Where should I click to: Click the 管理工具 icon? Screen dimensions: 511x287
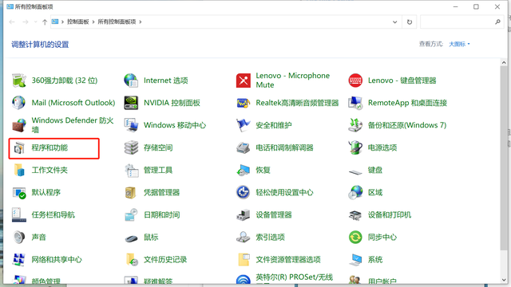coord(131,170)
